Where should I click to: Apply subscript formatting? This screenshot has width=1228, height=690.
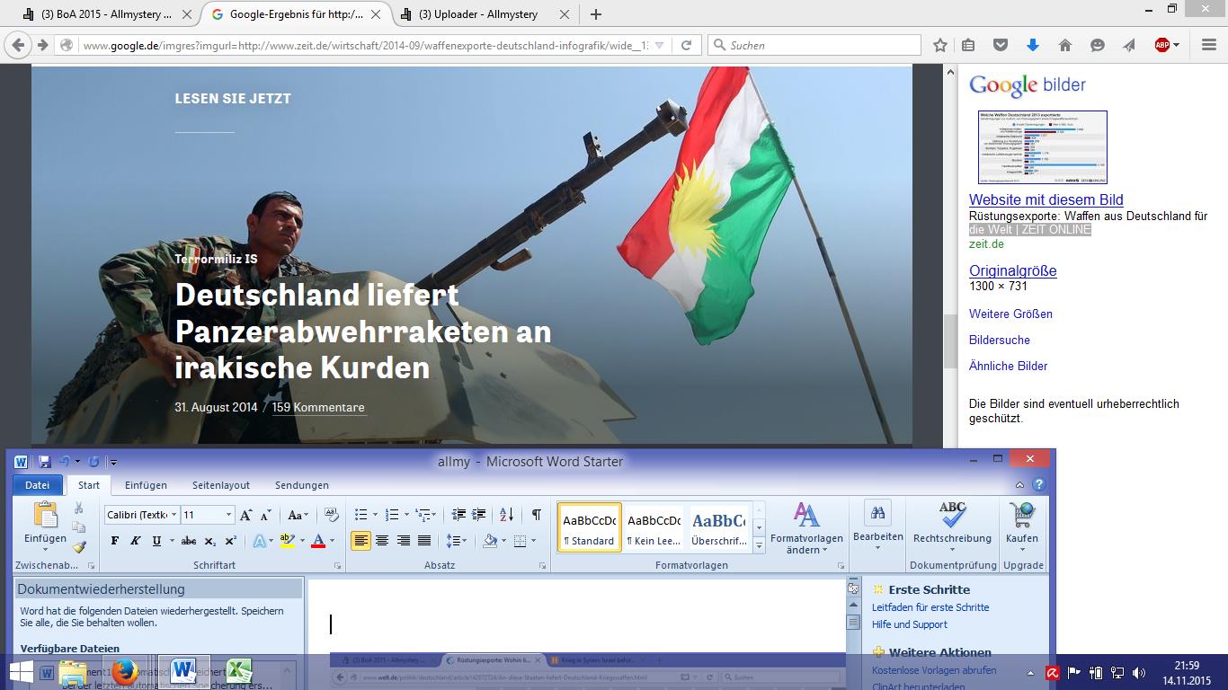tap(209, 541)
